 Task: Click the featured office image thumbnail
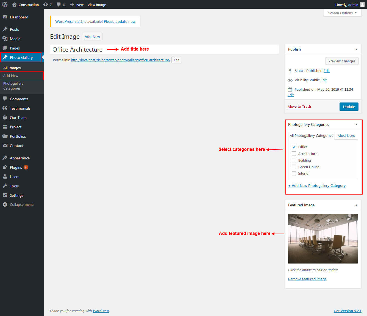coord(323,239)
